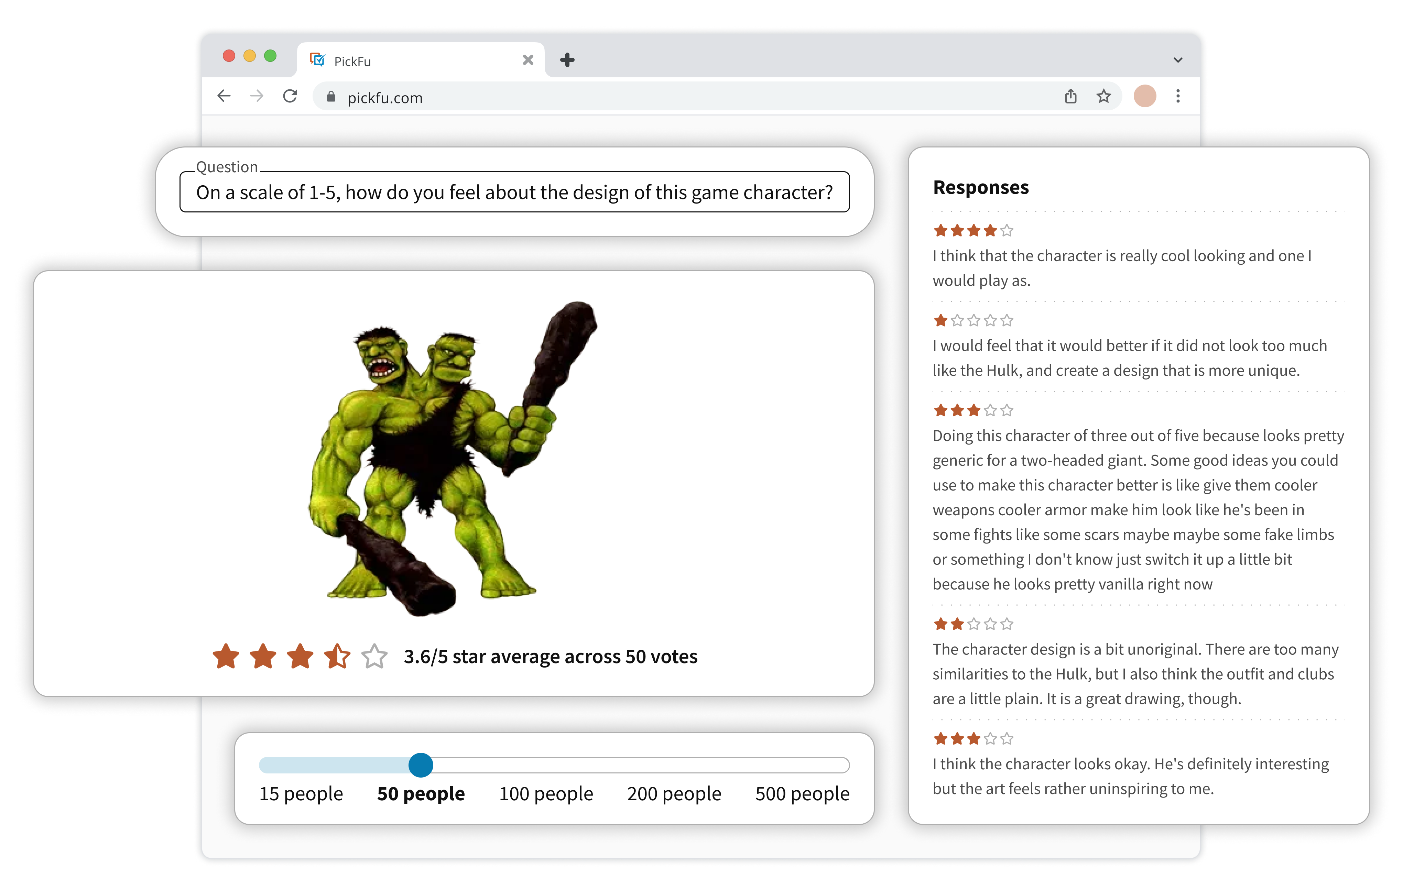
Task: Select the 500 people option
Action: [802, 794]
